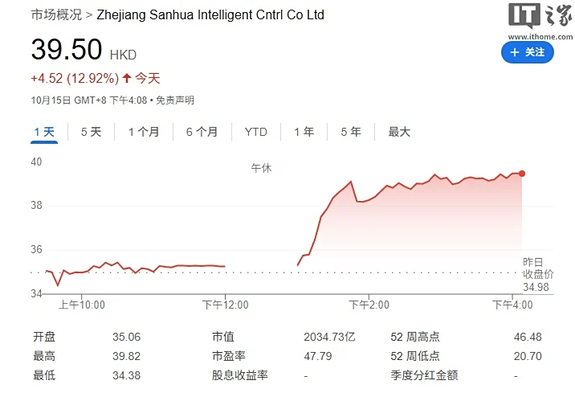This screenshot has height=397, width=575.
Task: Select the 5 年 range tab
Action: pos(350,132)
